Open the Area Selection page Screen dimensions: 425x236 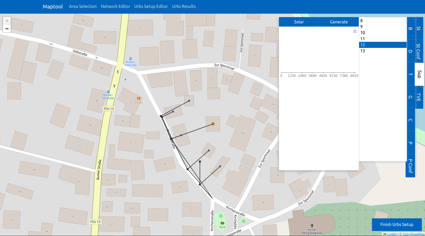(x=83, y=6)
